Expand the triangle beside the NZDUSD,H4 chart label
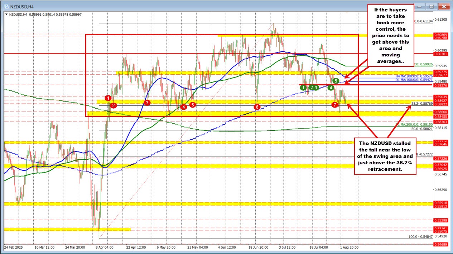 coord(6,14)
